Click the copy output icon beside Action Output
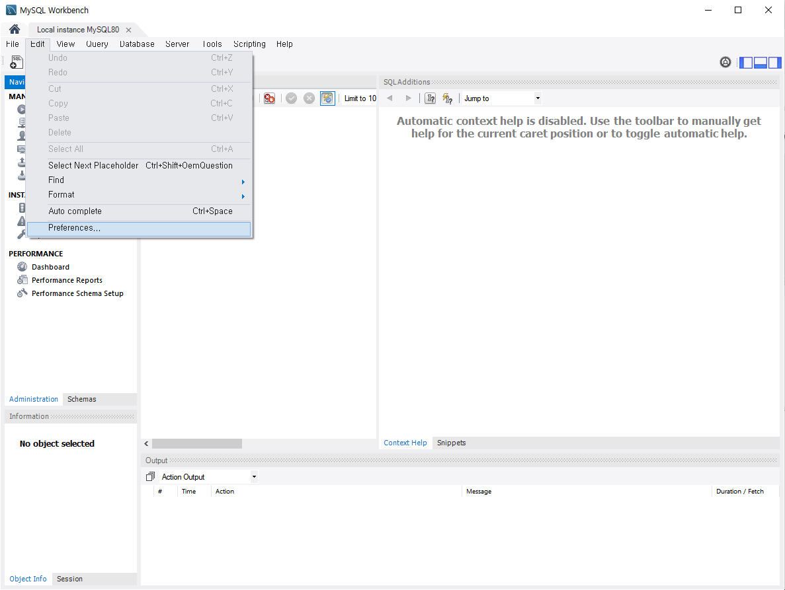 150,476
